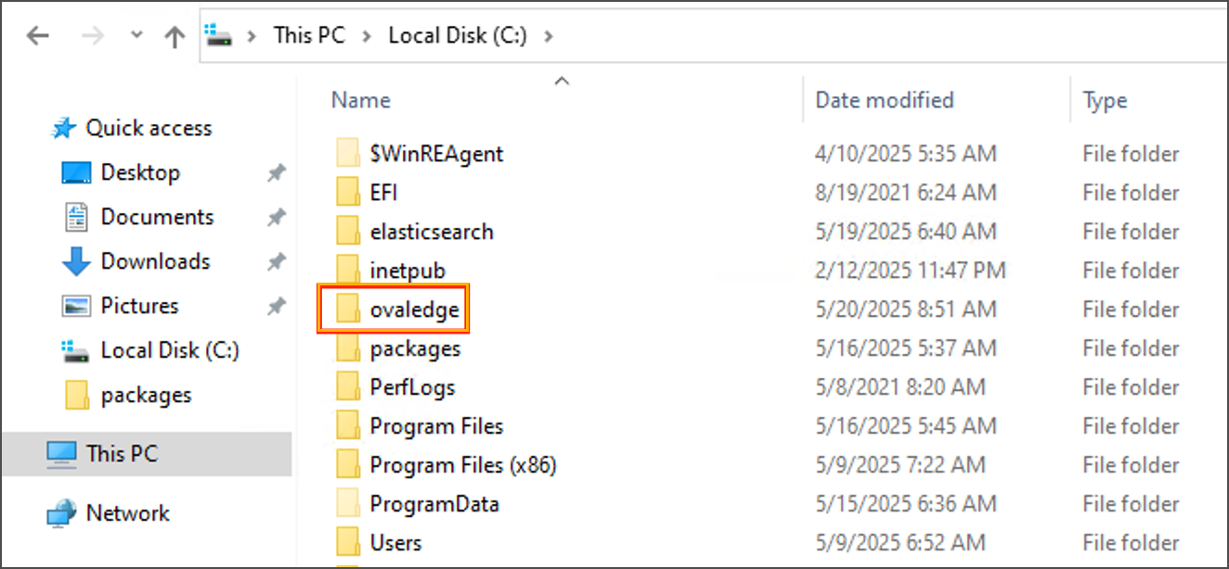Click the Quick access star icon
Viewport: 1229px width, 569px height.
[63, 129]
